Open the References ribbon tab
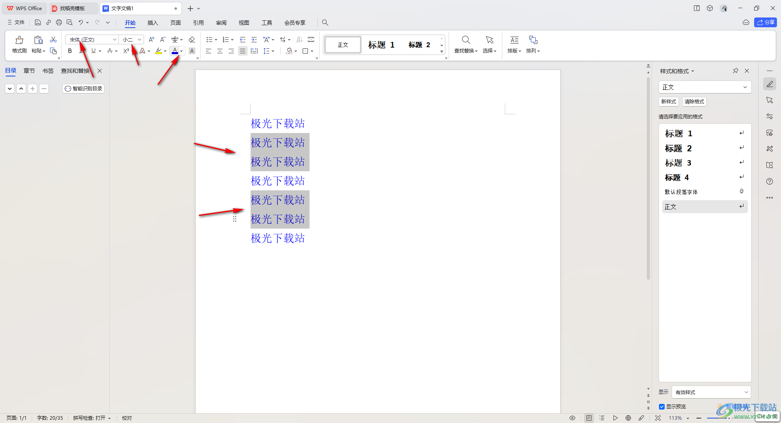The image size is (781, 423). 198,23
